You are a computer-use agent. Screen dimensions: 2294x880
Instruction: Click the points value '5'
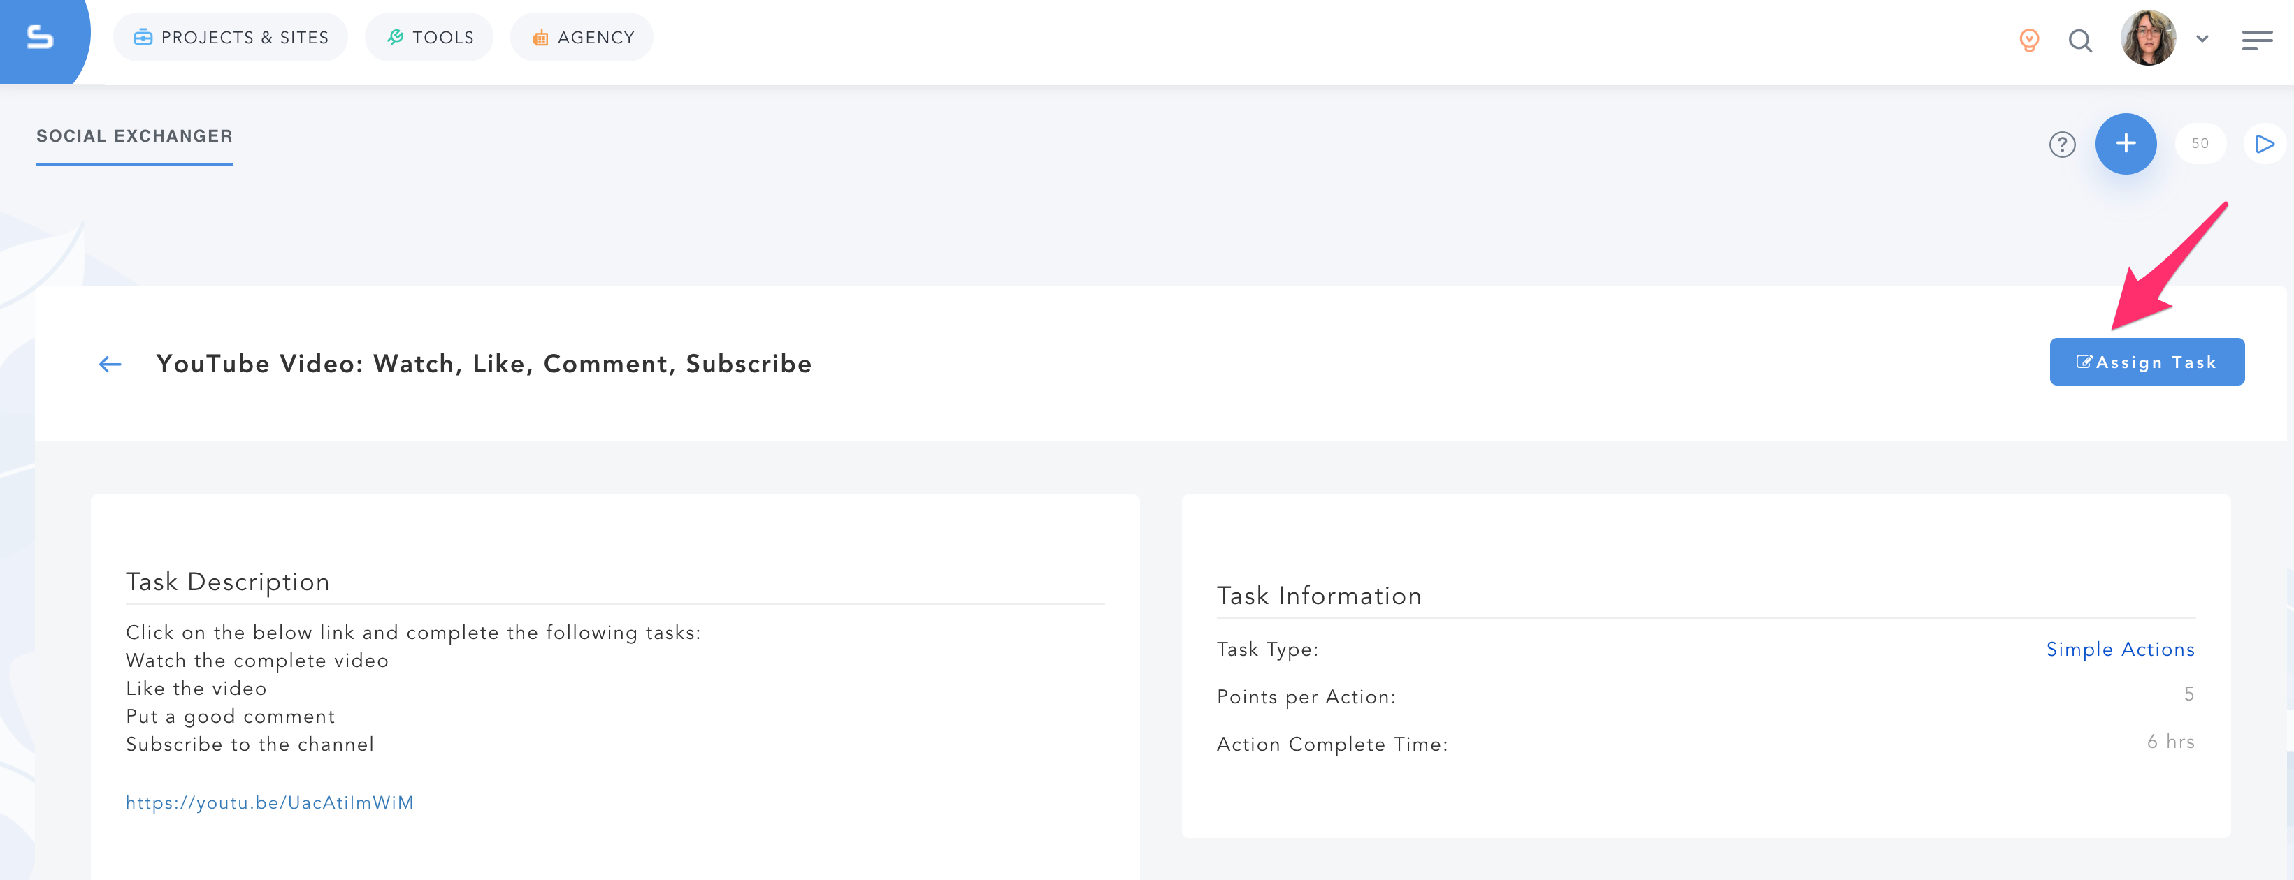(2189, 694)
